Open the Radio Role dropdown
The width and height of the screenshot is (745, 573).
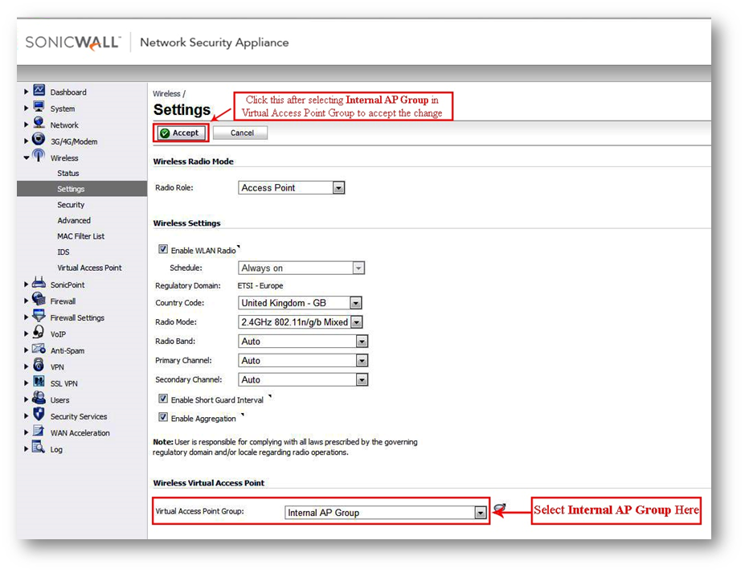point(291,188)
